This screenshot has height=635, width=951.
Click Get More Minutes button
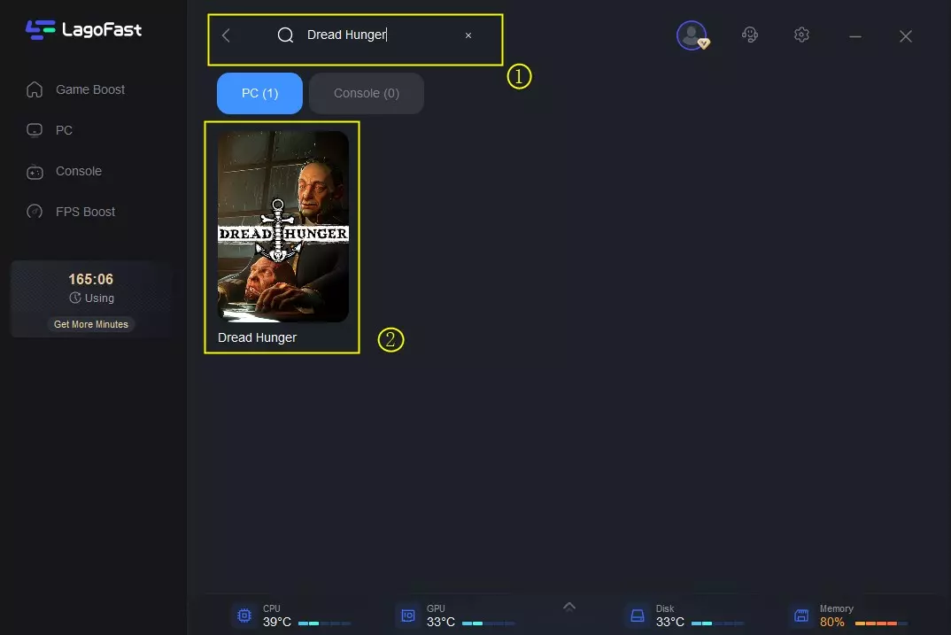pos(91,324)
